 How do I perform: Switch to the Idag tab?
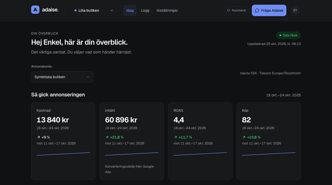pos(130,10)
